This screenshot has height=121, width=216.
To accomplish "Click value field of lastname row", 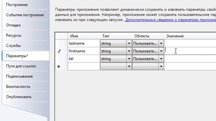I will [x=190, y=43].
